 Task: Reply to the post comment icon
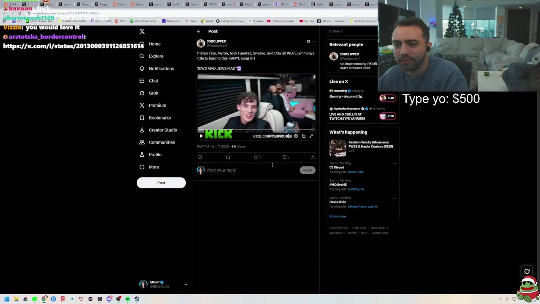200,157
